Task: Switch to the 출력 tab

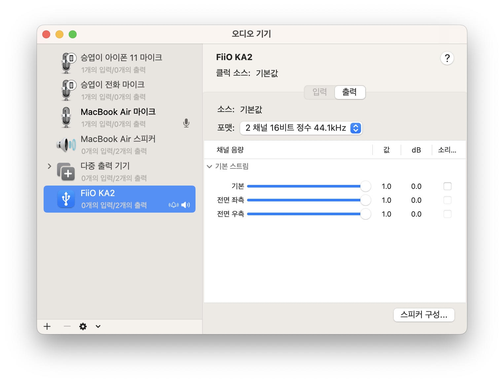Action: [x=350, y=92]
